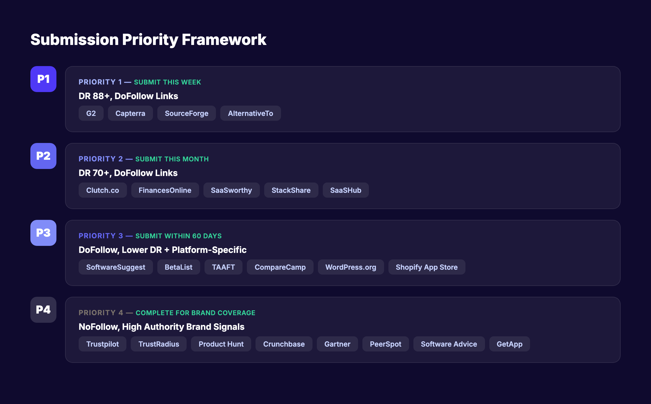This screenshot has height=404, width=651.
Task: Select the G2 platform tag
Action: click(91, 113)
